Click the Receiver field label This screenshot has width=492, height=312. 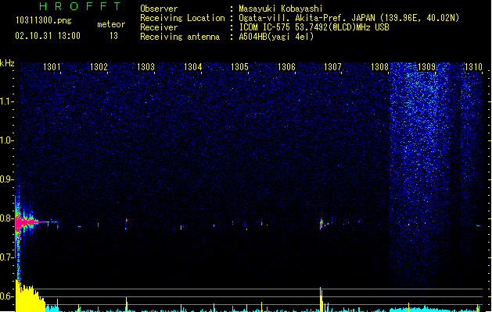(x=159, y=27)
